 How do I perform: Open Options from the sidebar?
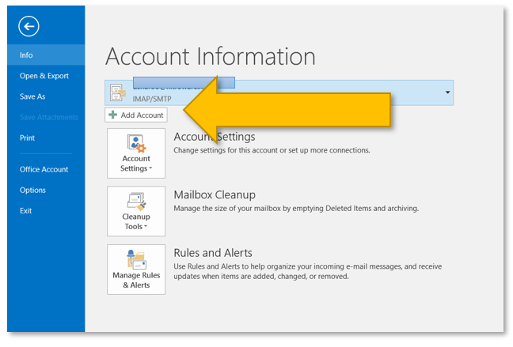(33, 190)
